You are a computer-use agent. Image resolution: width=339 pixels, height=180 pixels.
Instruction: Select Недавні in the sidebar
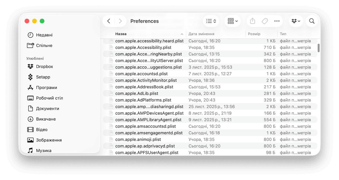pos(44,35)
